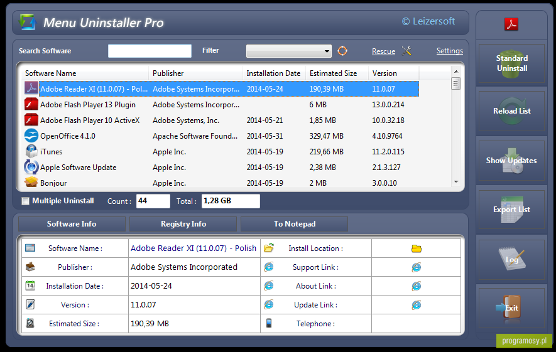Select the Adobe Flash Player 13 Plugin row
The height and width of the screenshot is (352, 556).
tap(221, 104)
